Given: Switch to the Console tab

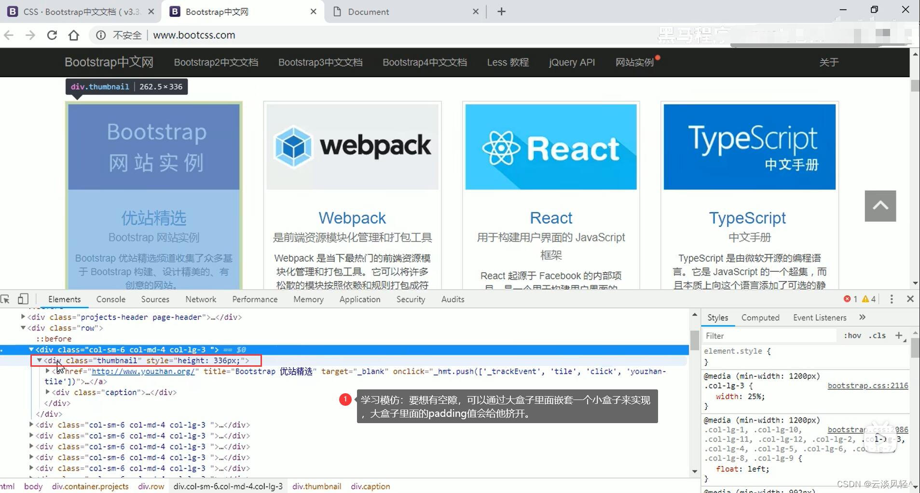Looking at the screenshot, I should (111, 299).
